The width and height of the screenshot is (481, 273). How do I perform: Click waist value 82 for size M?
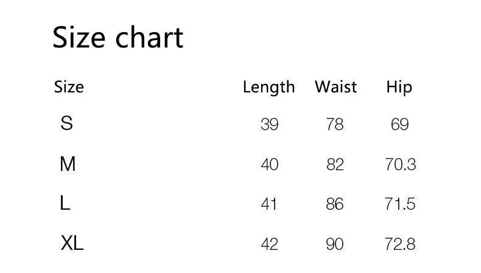[335, 164]
